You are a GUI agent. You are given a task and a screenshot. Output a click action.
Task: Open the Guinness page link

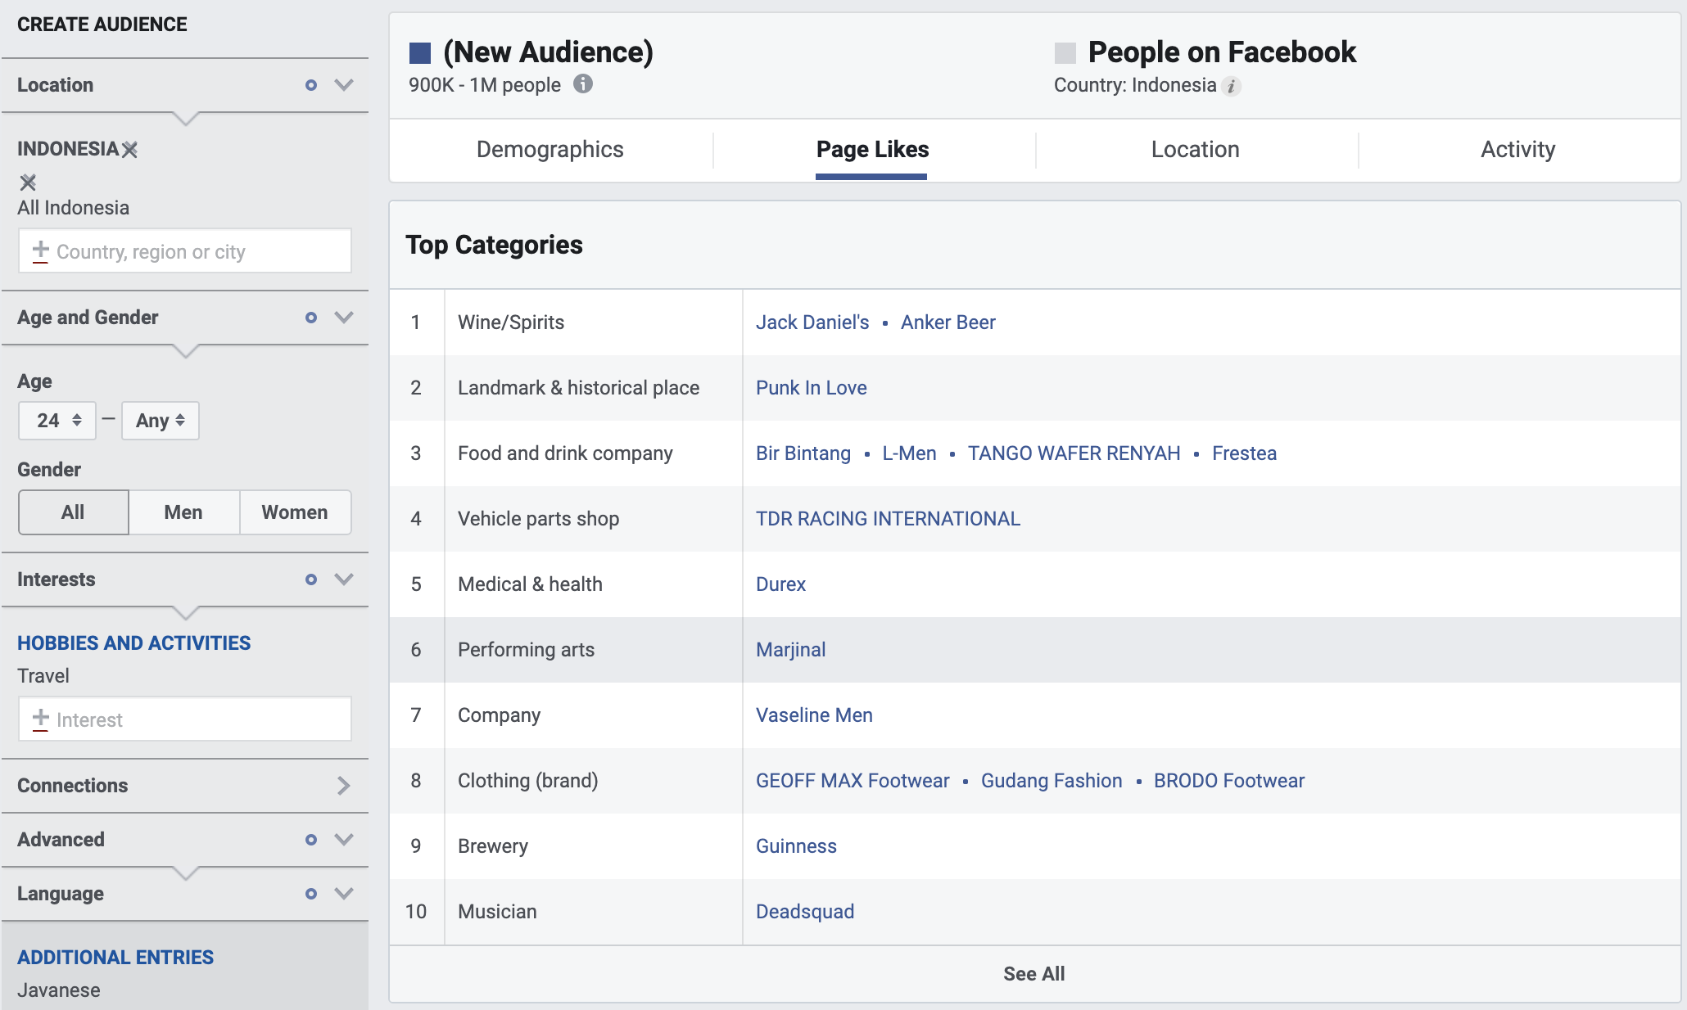click(x=796, y=846)
